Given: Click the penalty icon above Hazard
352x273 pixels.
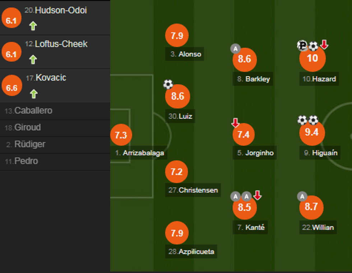Looking at the screenshot, I should 302,45.
